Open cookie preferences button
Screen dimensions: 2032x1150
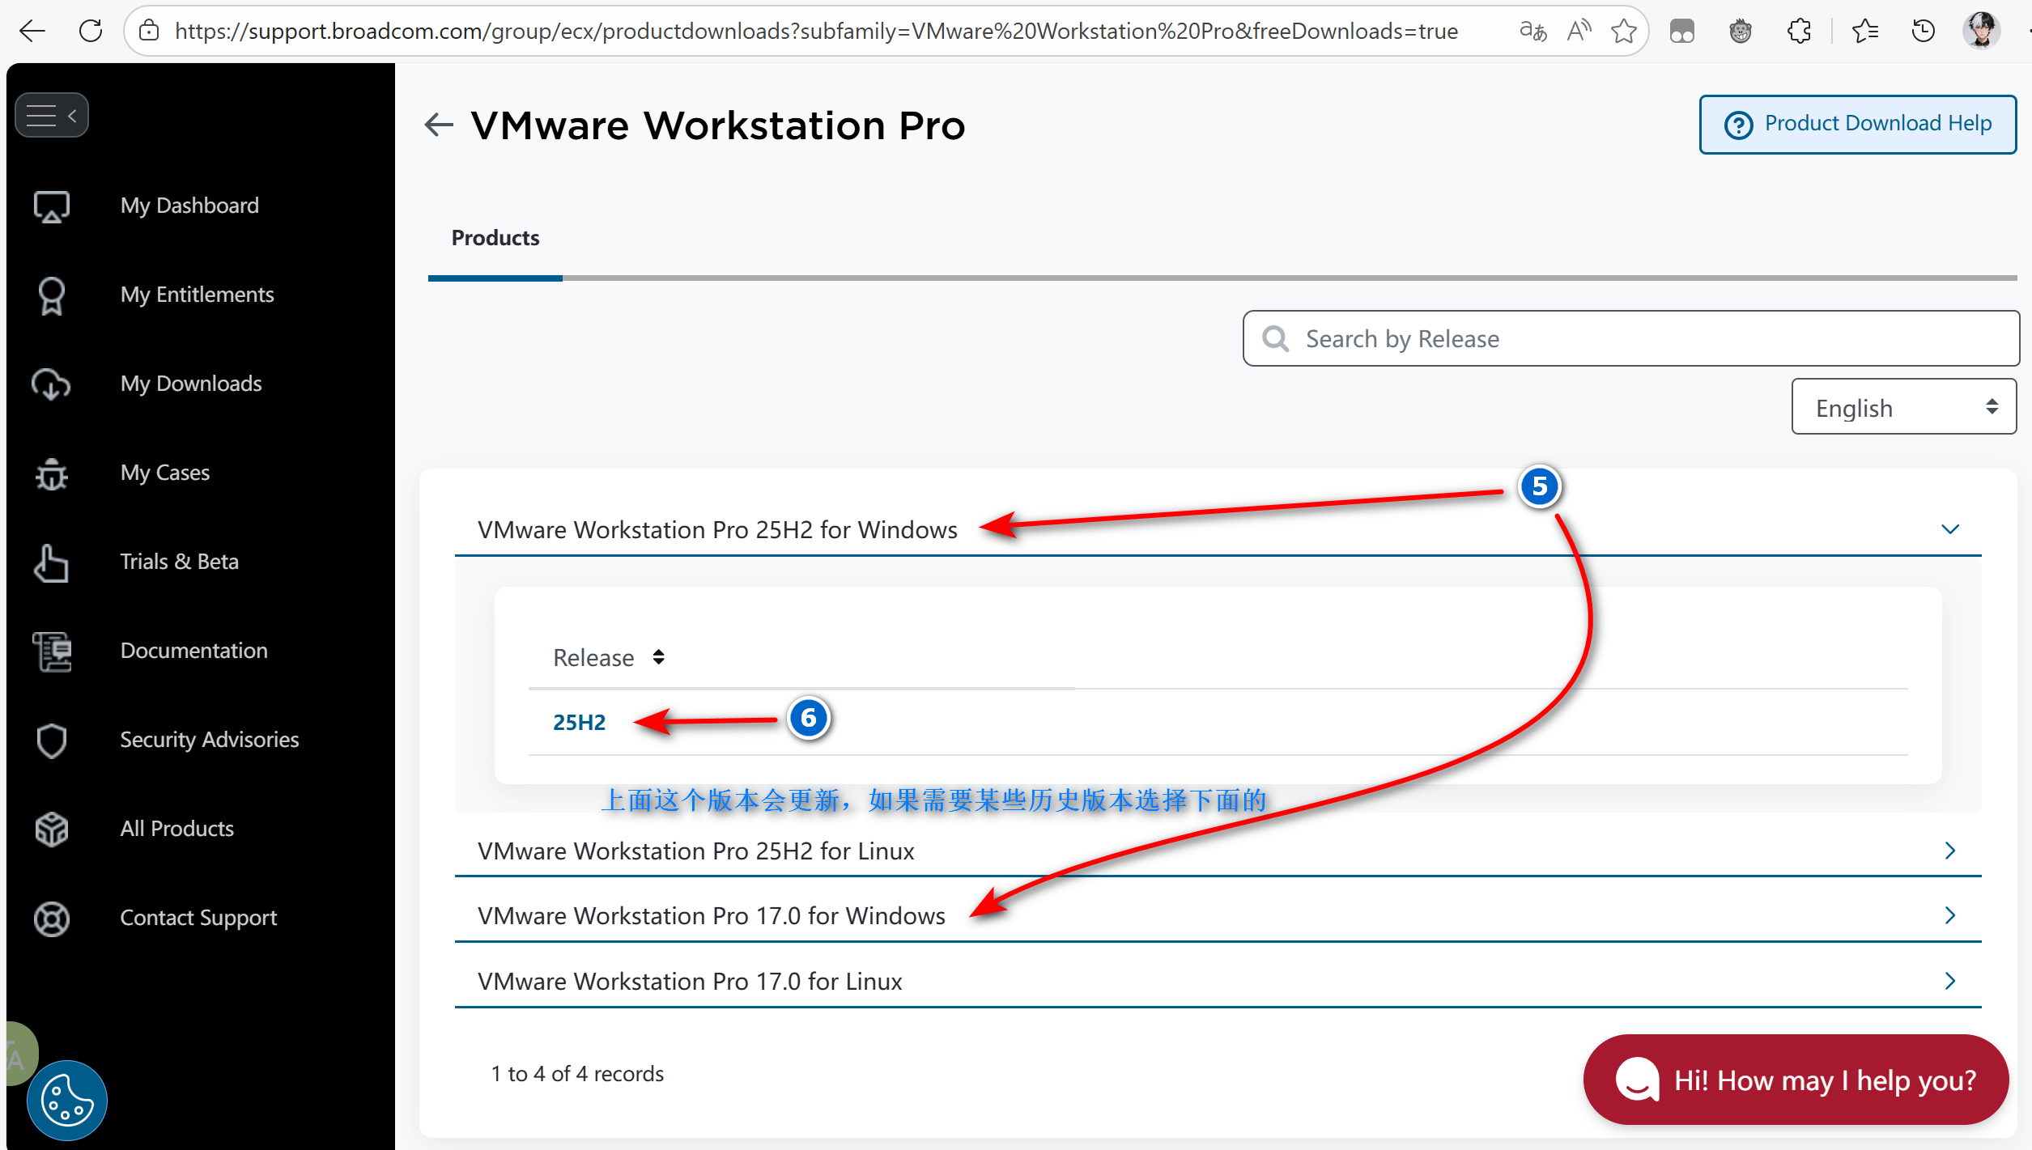[x=66, y=1100]
